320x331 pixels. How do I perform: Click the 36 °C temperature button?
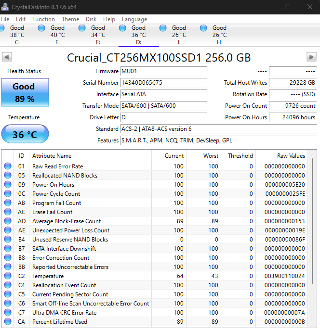[25, 134]
